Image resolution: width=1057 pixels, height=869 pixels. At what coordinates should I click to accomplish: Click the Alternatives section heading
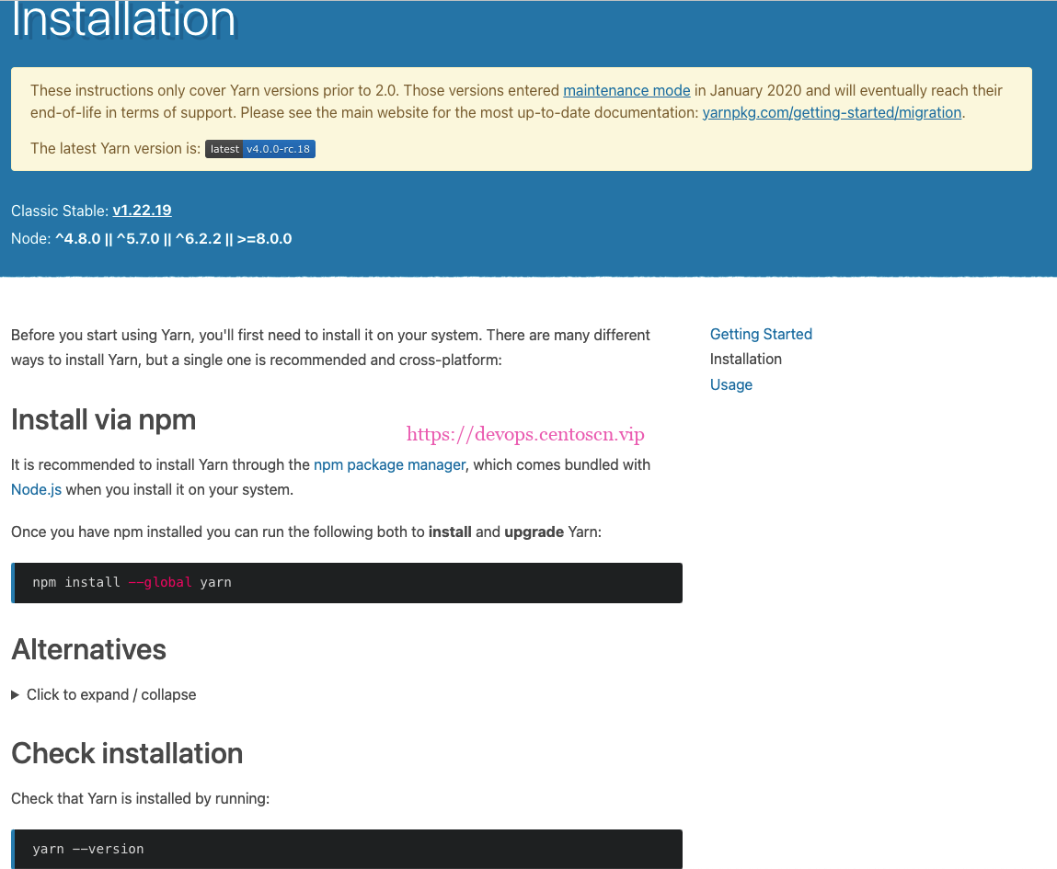(x=88, y=650)
